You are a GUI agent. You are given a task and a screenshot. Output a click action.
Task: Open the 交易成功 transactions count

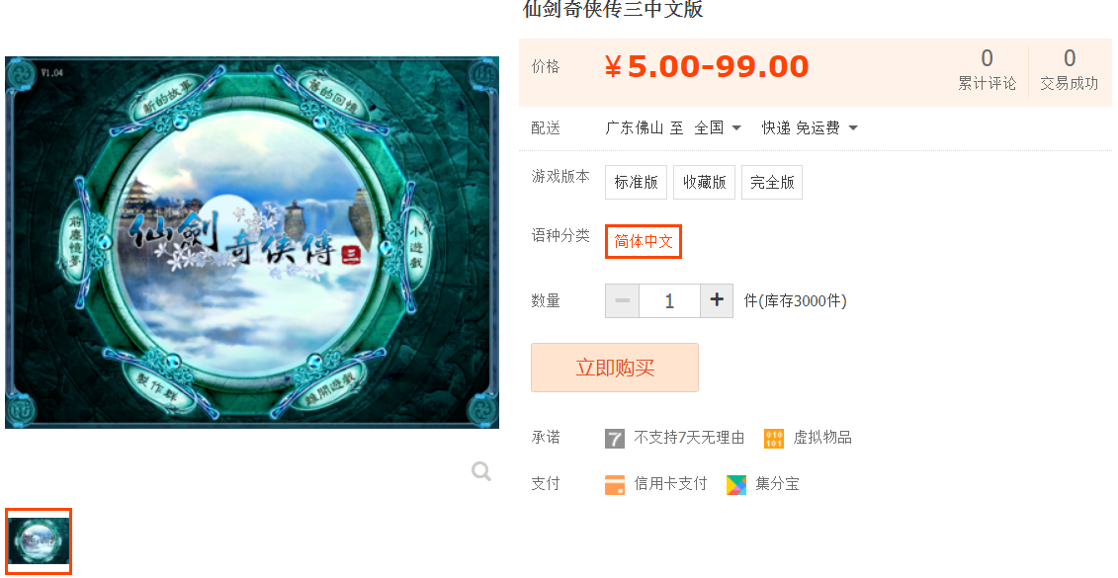pyautogui.click(x=1069, y=69)
